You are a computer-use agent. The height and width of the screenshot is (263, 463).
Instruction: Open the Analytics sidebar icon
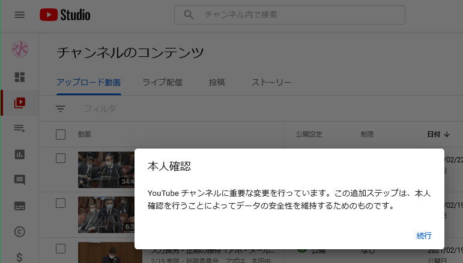pyautogui.click(x=20, y=155)
